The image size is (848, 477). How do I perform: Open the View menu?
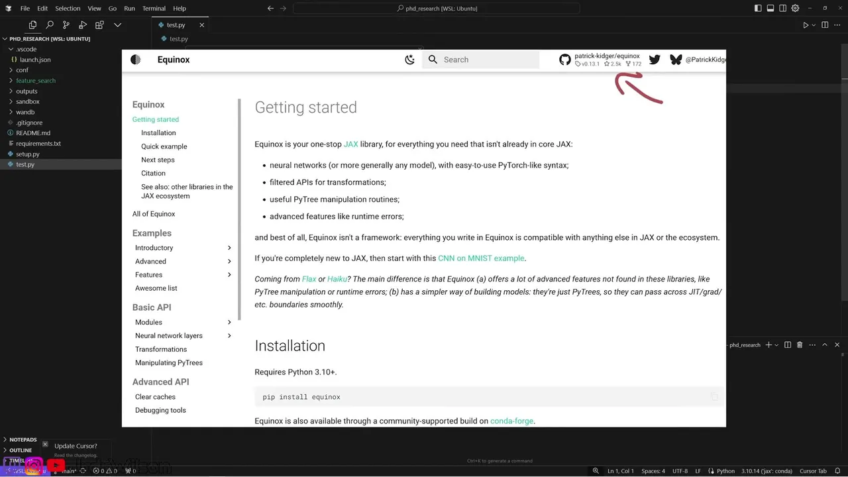[x=95, y=9]
